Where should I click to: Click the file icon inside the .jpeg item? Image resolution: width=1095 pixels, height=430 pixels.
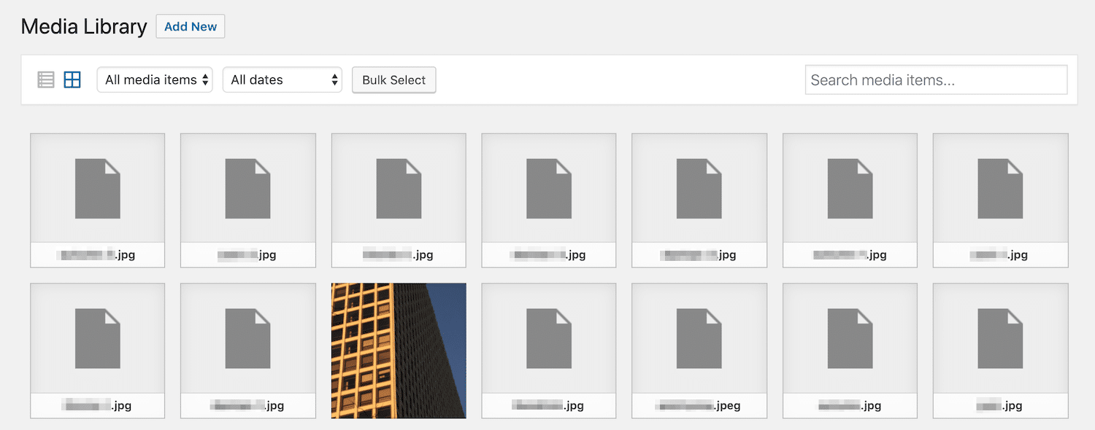point(699,337)
